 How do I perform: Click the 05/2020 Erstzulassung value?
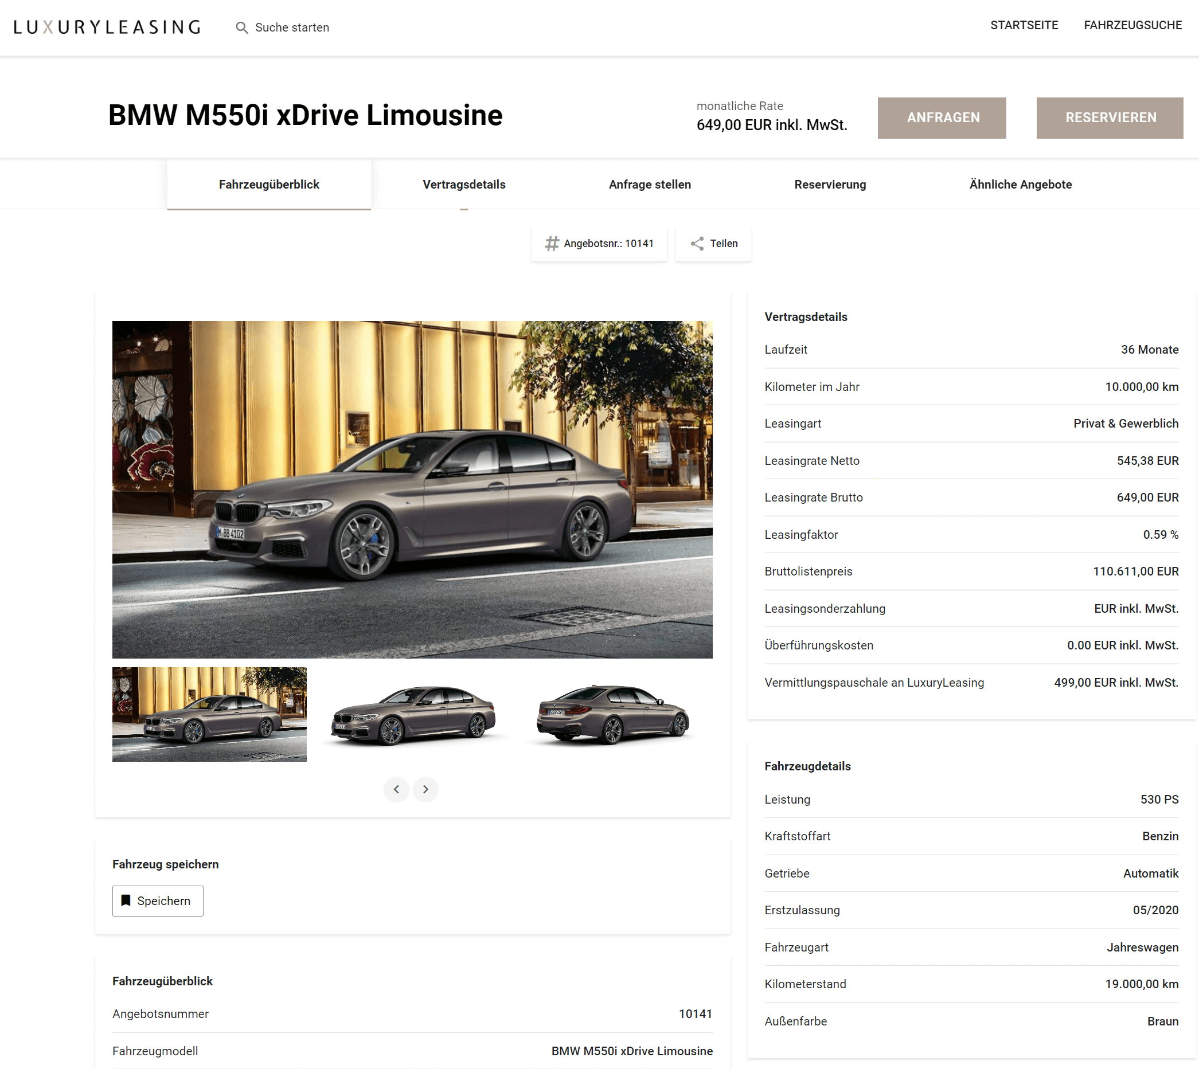pyautogui.click(x=1155, y=910)
